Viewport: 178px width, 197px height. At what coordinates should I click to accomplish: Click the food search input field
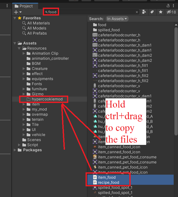point(91,12)
